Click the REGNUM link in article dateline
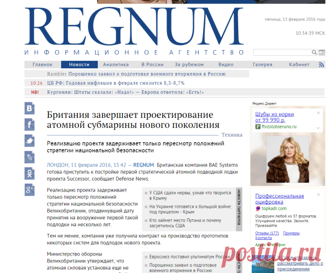The width and height of the screenshot is (331, 273). (143, 165)
